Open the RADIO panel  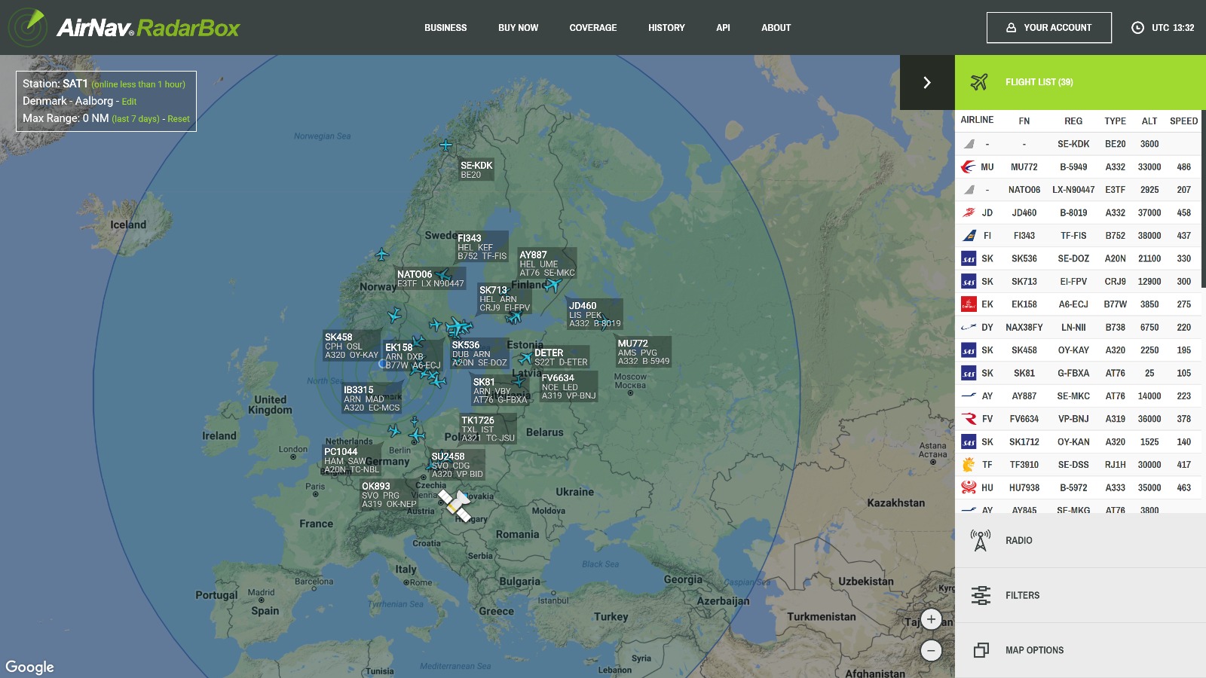[x=1080, y=540]
